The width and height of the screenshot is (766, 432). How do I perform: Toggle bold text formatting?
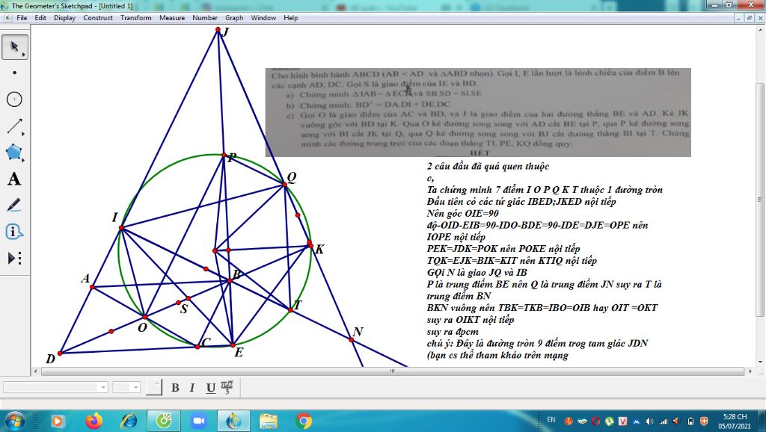pyautogui.click(x=175, y=388)
